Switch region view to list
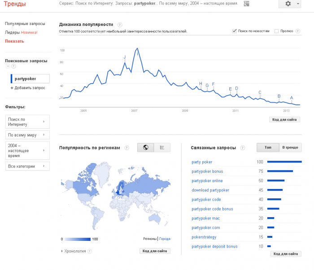314x270 pixels. point(162,147)
